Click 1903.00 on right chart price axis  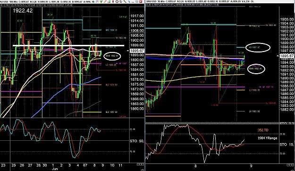[287, 27]
